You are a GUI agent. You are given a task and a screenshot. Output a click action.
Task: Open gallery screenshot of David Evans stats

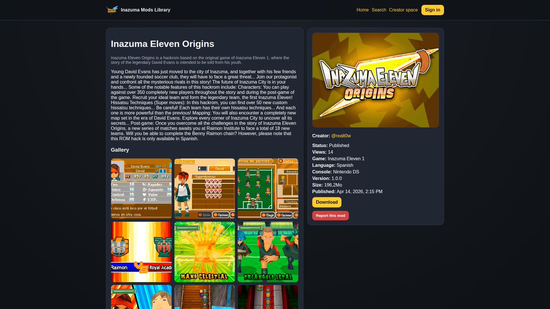[x=141, y=189]
